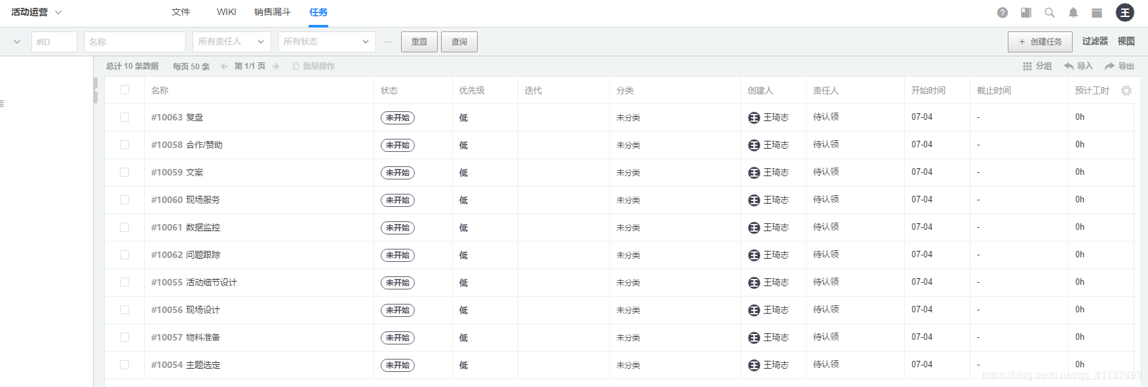Toggle the select-all checkbox in table header

click(x=124, y=90)
